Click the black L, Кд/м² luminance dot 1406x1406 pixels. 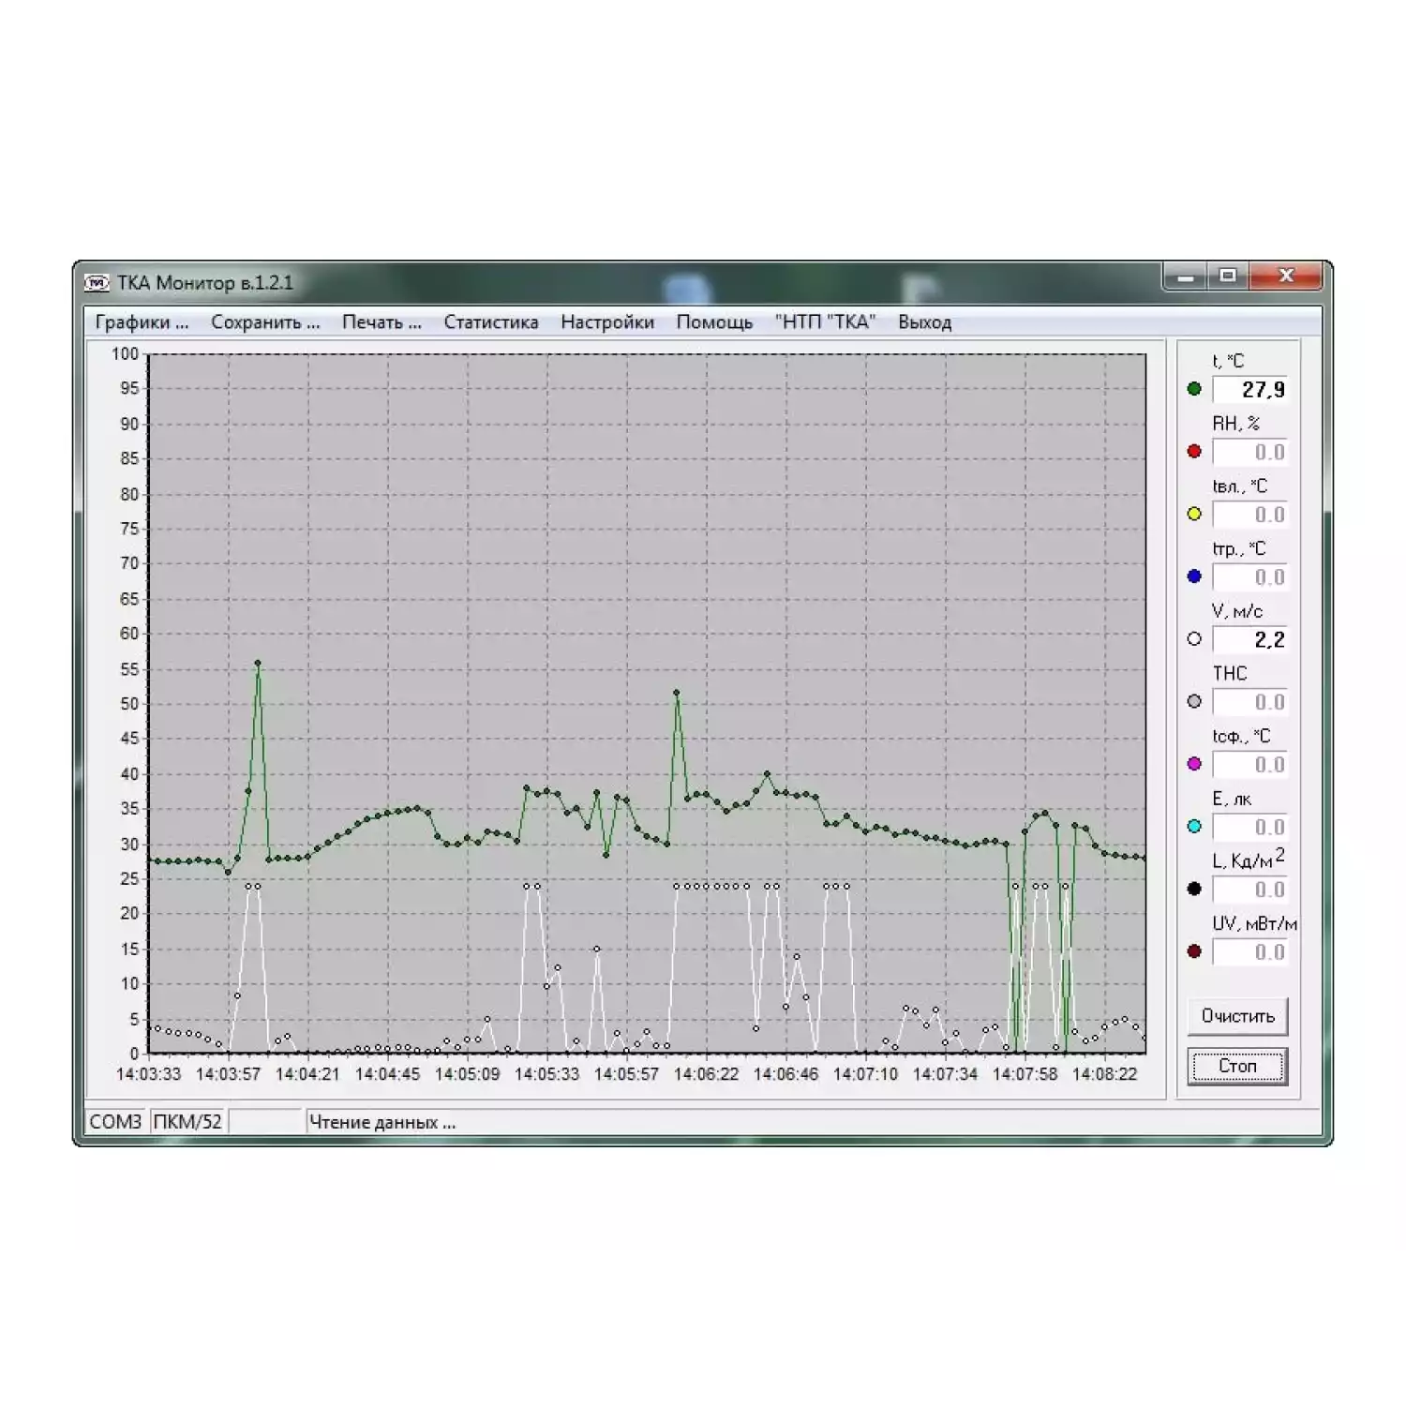tap(1194, 890)
